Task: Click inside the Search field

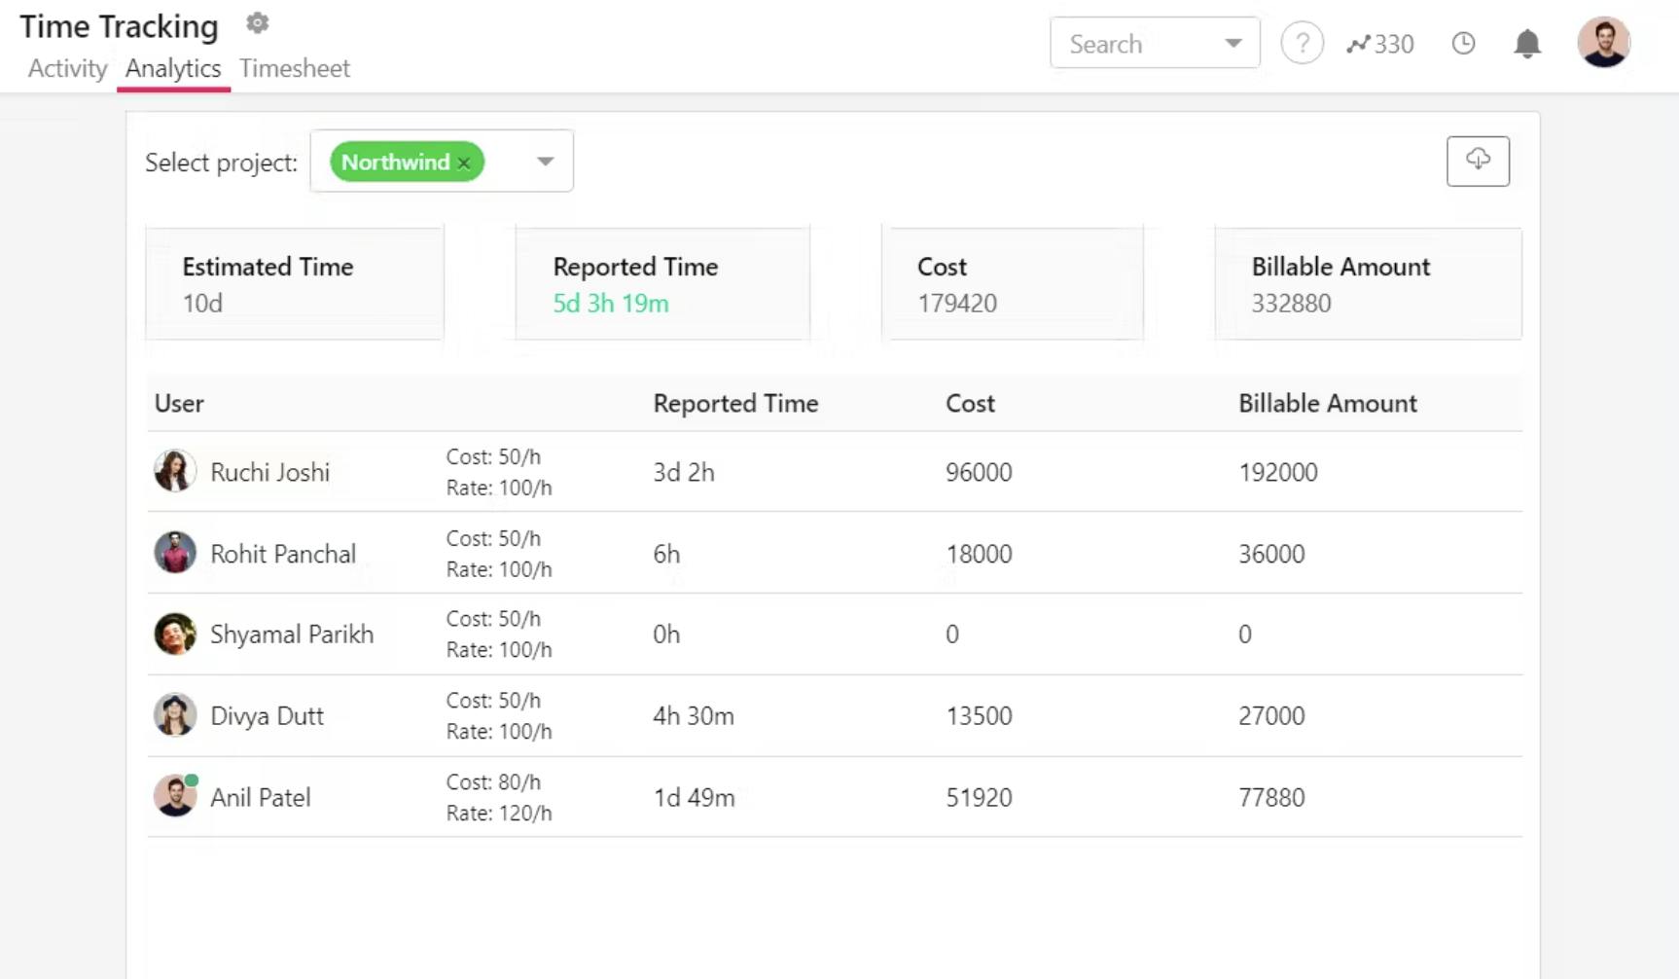Action: [1128, 43]
